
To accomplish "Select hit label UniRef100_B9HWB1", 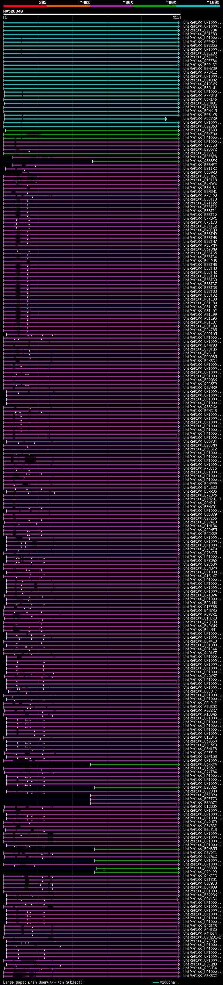I will tap(200, 103).
